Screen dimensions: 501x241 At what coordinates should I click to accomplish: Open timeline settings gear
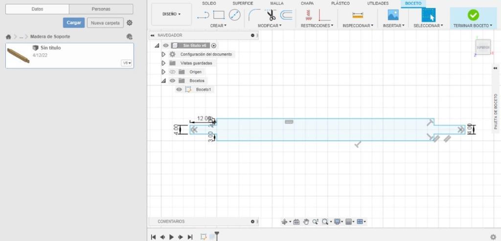click(493, 237)
